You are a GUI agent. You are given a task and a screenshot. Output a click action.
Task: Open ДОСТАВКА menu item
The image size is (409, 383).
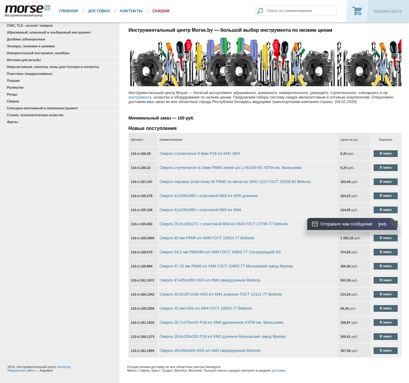pos(99,11)
